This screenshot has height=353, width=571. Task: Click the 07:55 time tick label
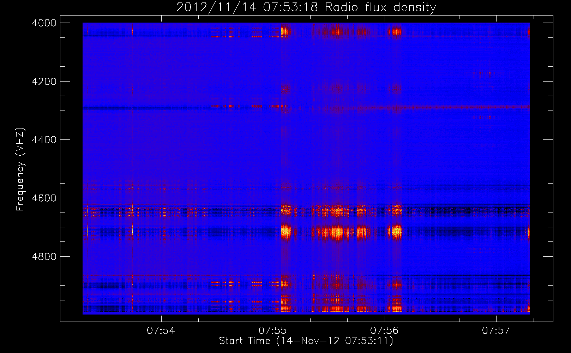pyautogui.click(x=273, y=331)
